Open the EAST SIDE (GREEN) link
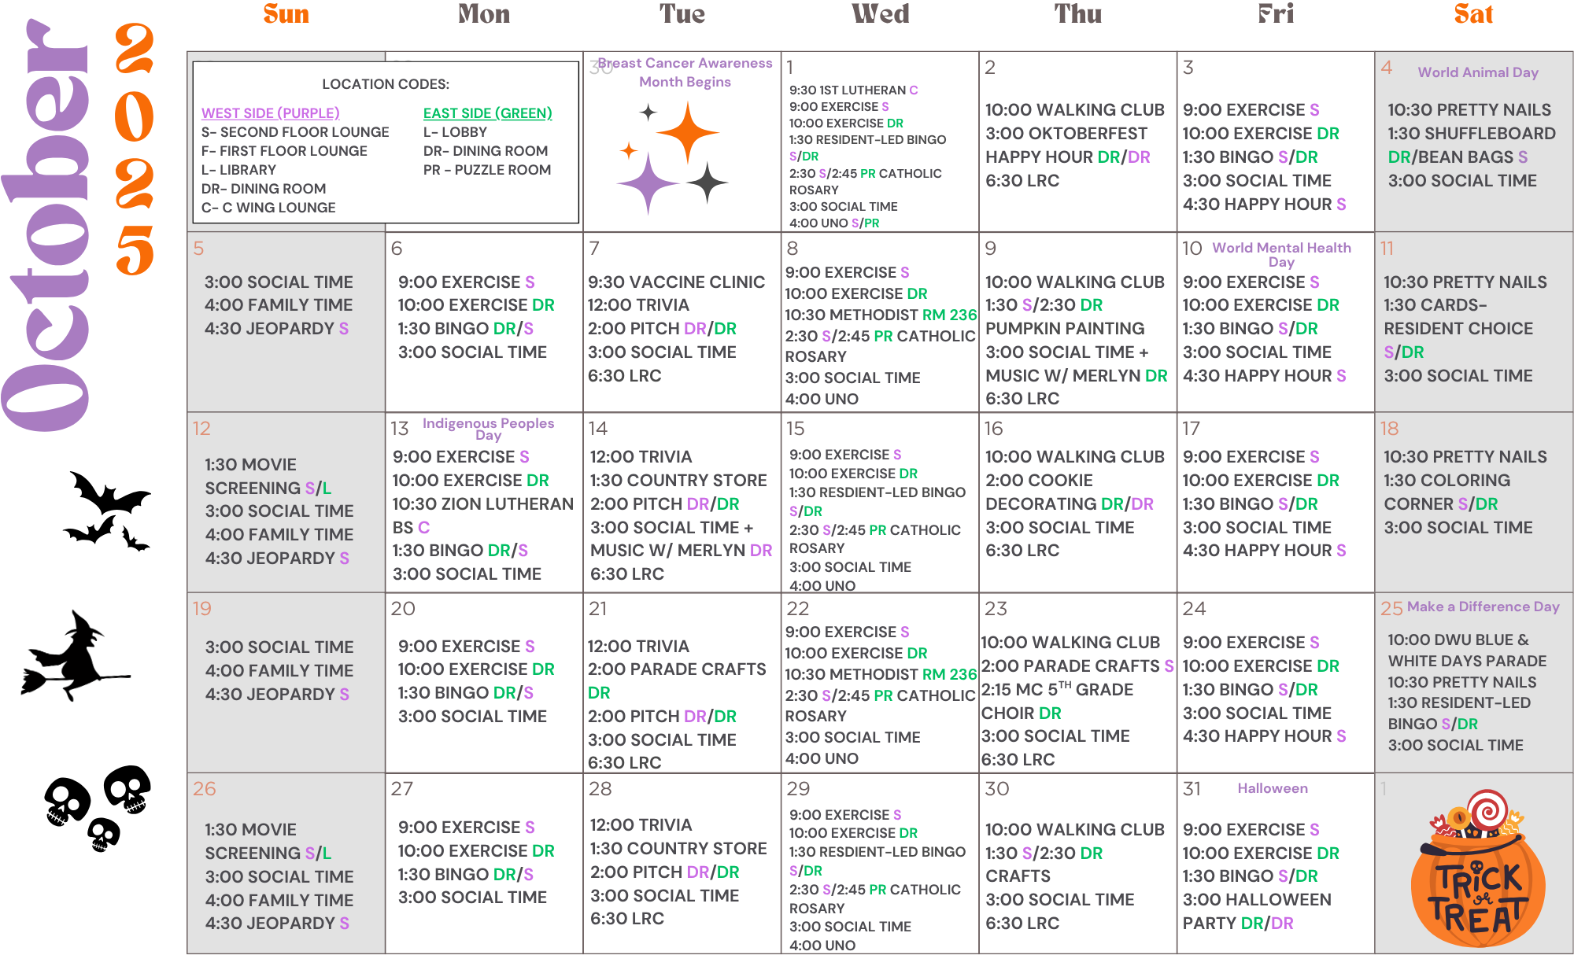The image size is (1574, 955). coord(487,113)
